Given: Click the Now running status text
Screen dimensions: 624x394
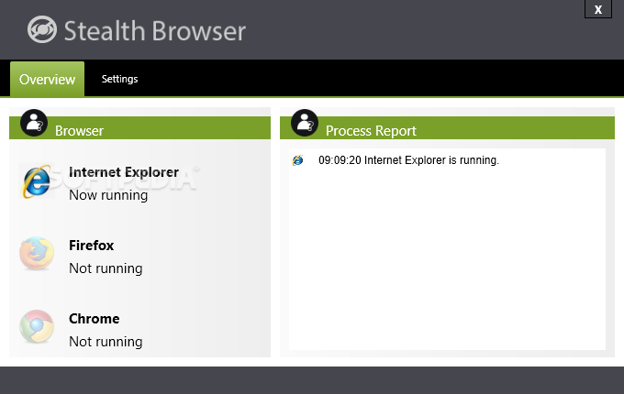Looking at the screenshot, I should pos(108,195).
